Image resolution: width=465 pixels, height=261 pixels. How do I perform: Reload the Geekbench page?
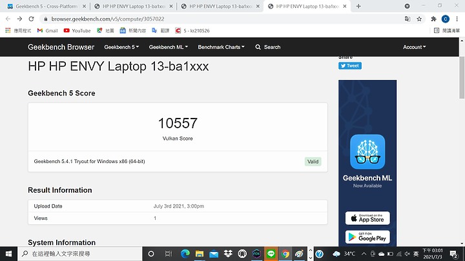[x=31, y=19]
